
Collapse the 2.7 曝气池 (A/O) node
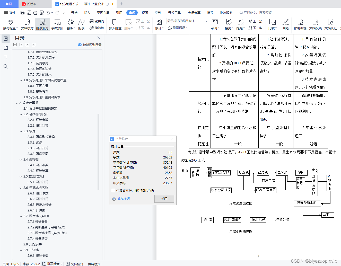pos(21,216)
